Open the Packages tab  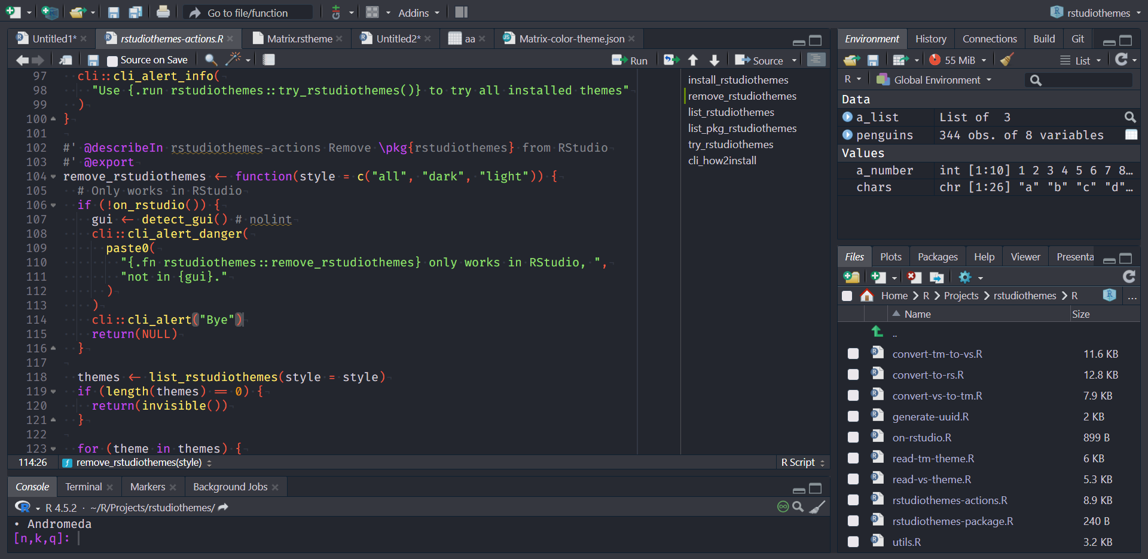click(937, 257)
